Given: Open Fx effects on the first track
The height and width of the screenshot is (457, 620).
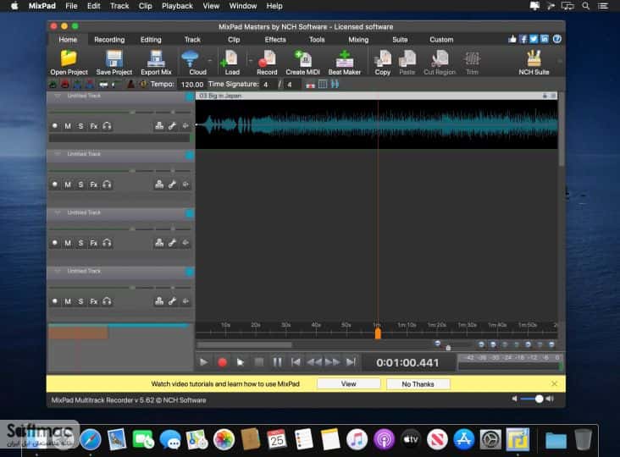Looking at the screenshot, I should [94, 126].
